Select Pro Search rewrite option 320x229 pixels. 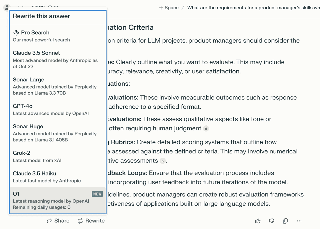57,36
